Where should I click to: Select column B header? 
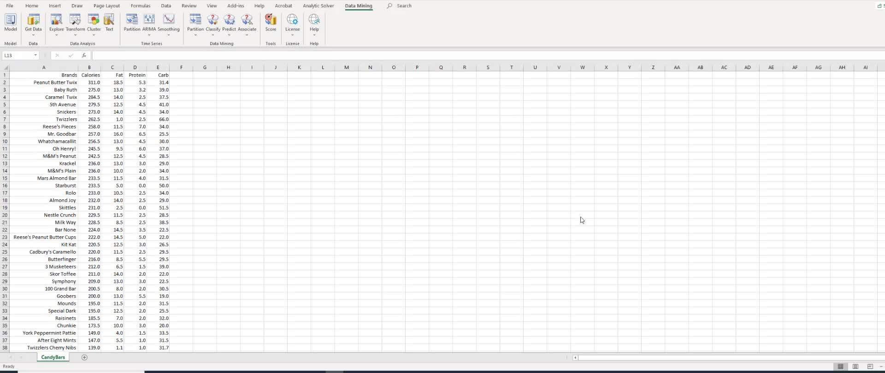(x=89, y=67)
